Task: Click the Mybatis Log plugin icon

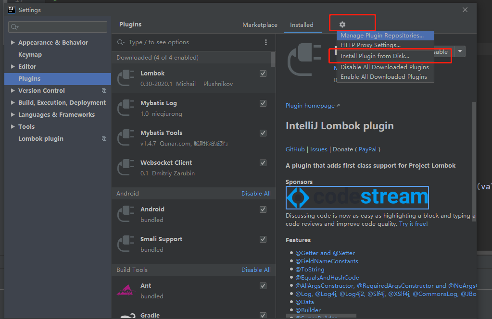Action: coord(126,108)
